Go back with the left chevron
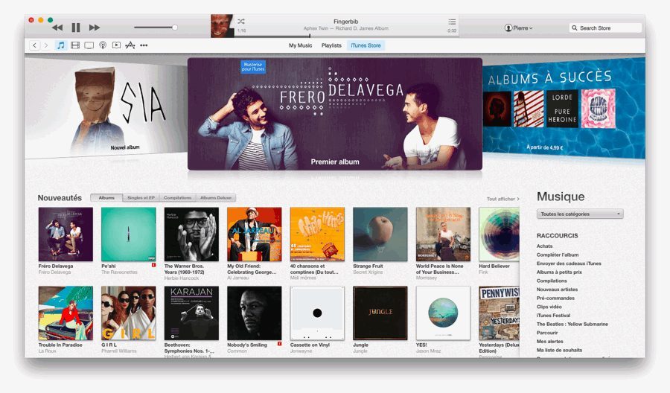This screenshot has height=393, width=670. (34, 45)
